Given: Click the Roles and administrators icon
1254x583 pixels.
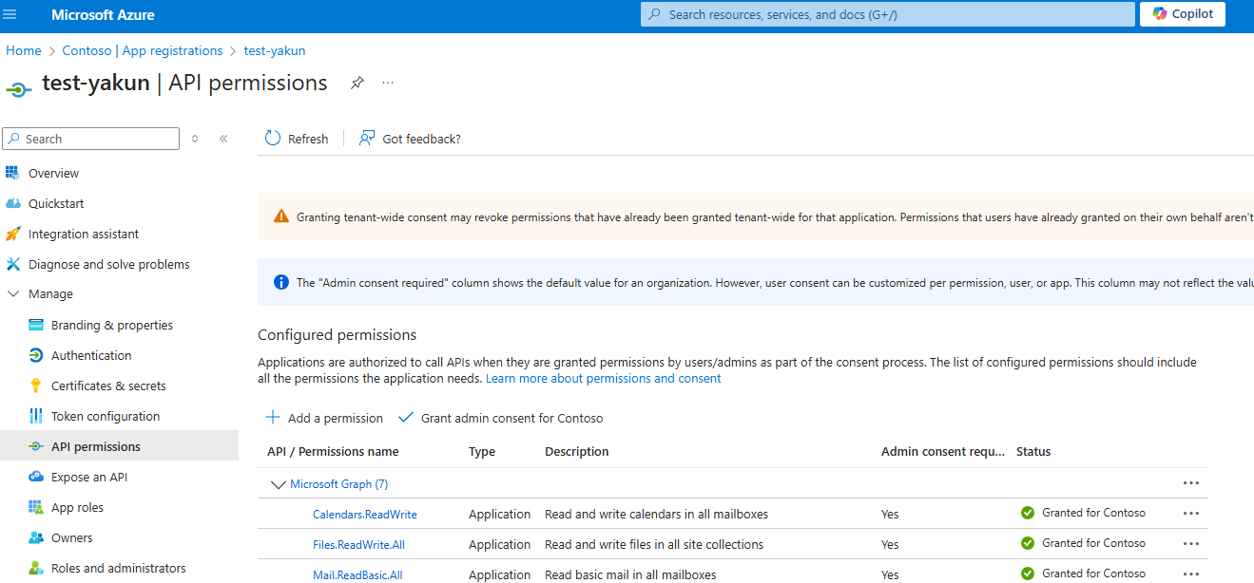Looking at the screenshot, I should [x=36, y=568].
